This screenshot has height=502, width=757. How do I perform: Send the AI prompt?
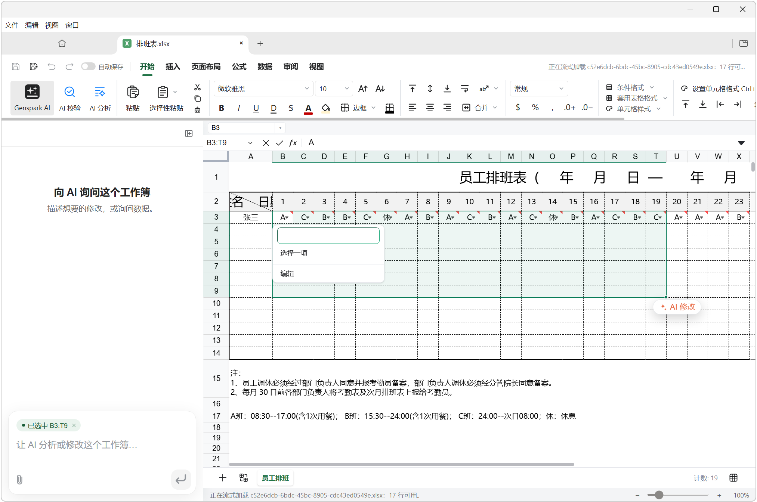pos(181,479)
